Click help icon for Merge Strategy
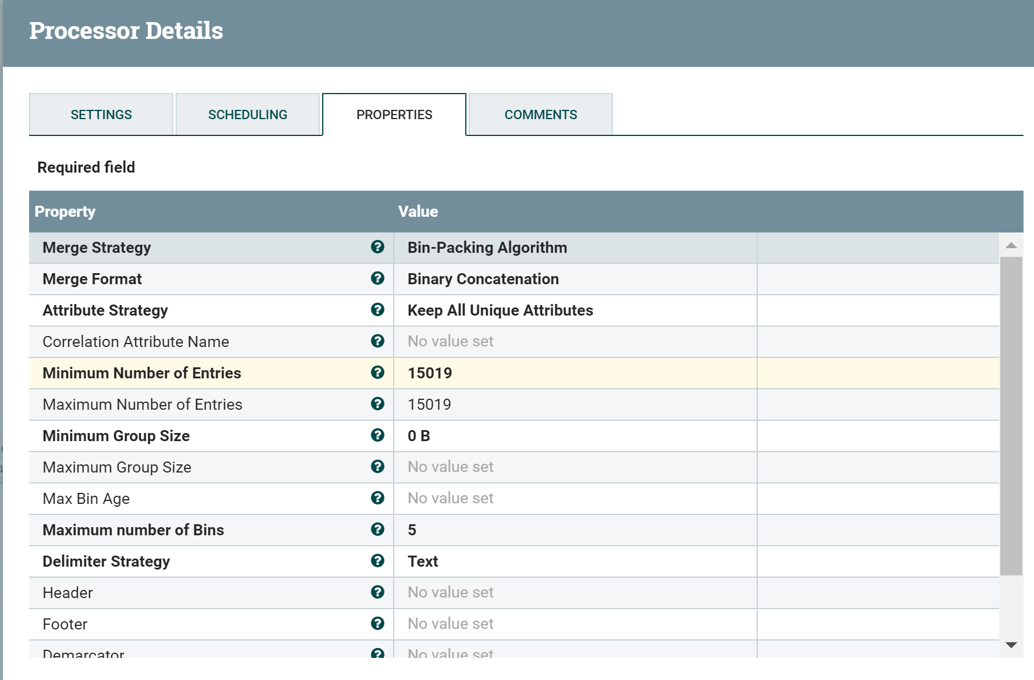 coord(377,247)
